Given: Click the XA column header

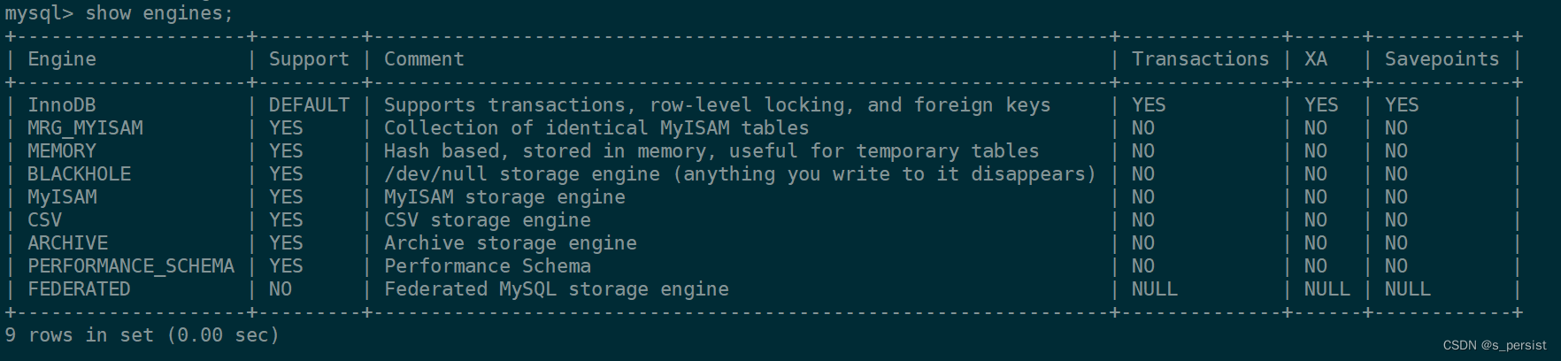Looking at the screenshot, I should [x=1316, y=59].
